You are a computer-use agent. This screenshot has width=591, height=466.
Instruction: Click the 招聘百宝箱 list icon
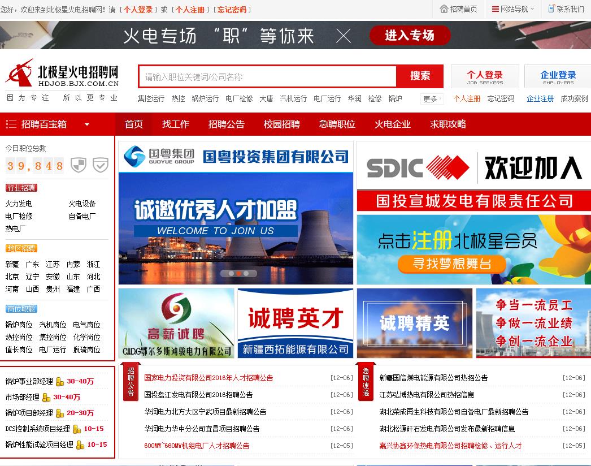click(11, 124)
